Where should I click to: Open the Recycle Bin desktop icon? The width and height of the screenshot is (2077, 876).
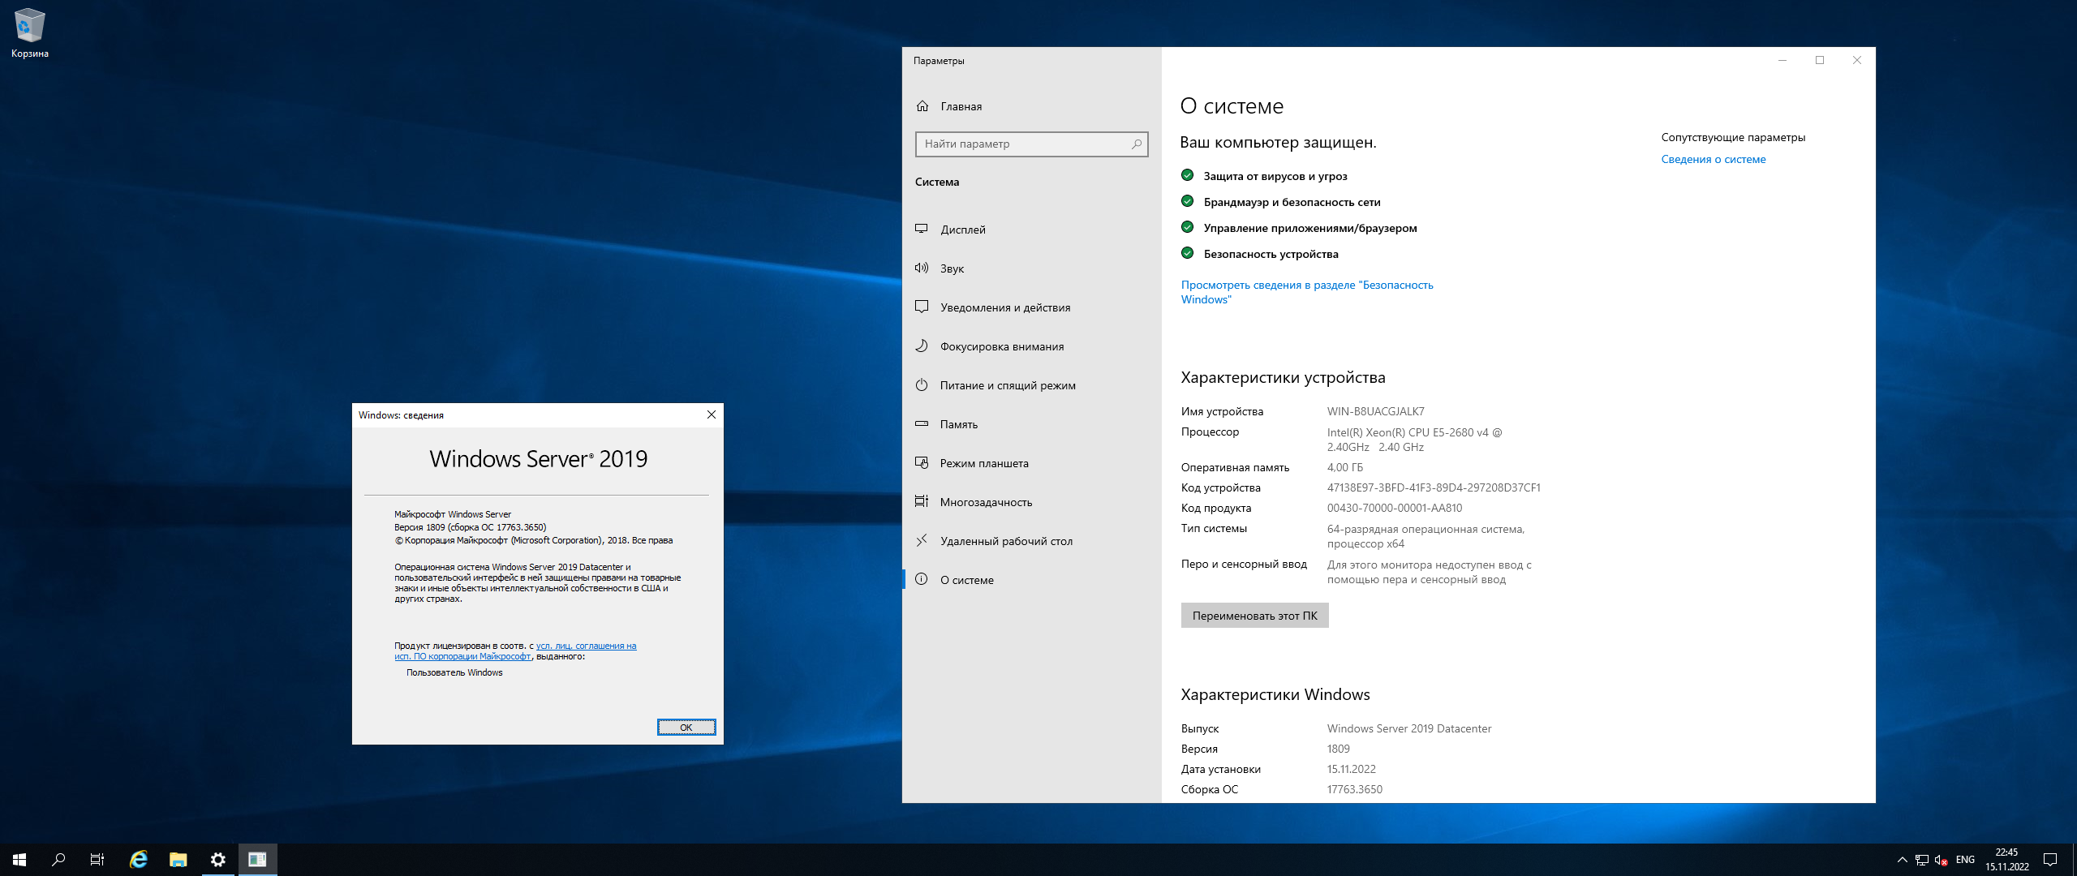[29, 26]
